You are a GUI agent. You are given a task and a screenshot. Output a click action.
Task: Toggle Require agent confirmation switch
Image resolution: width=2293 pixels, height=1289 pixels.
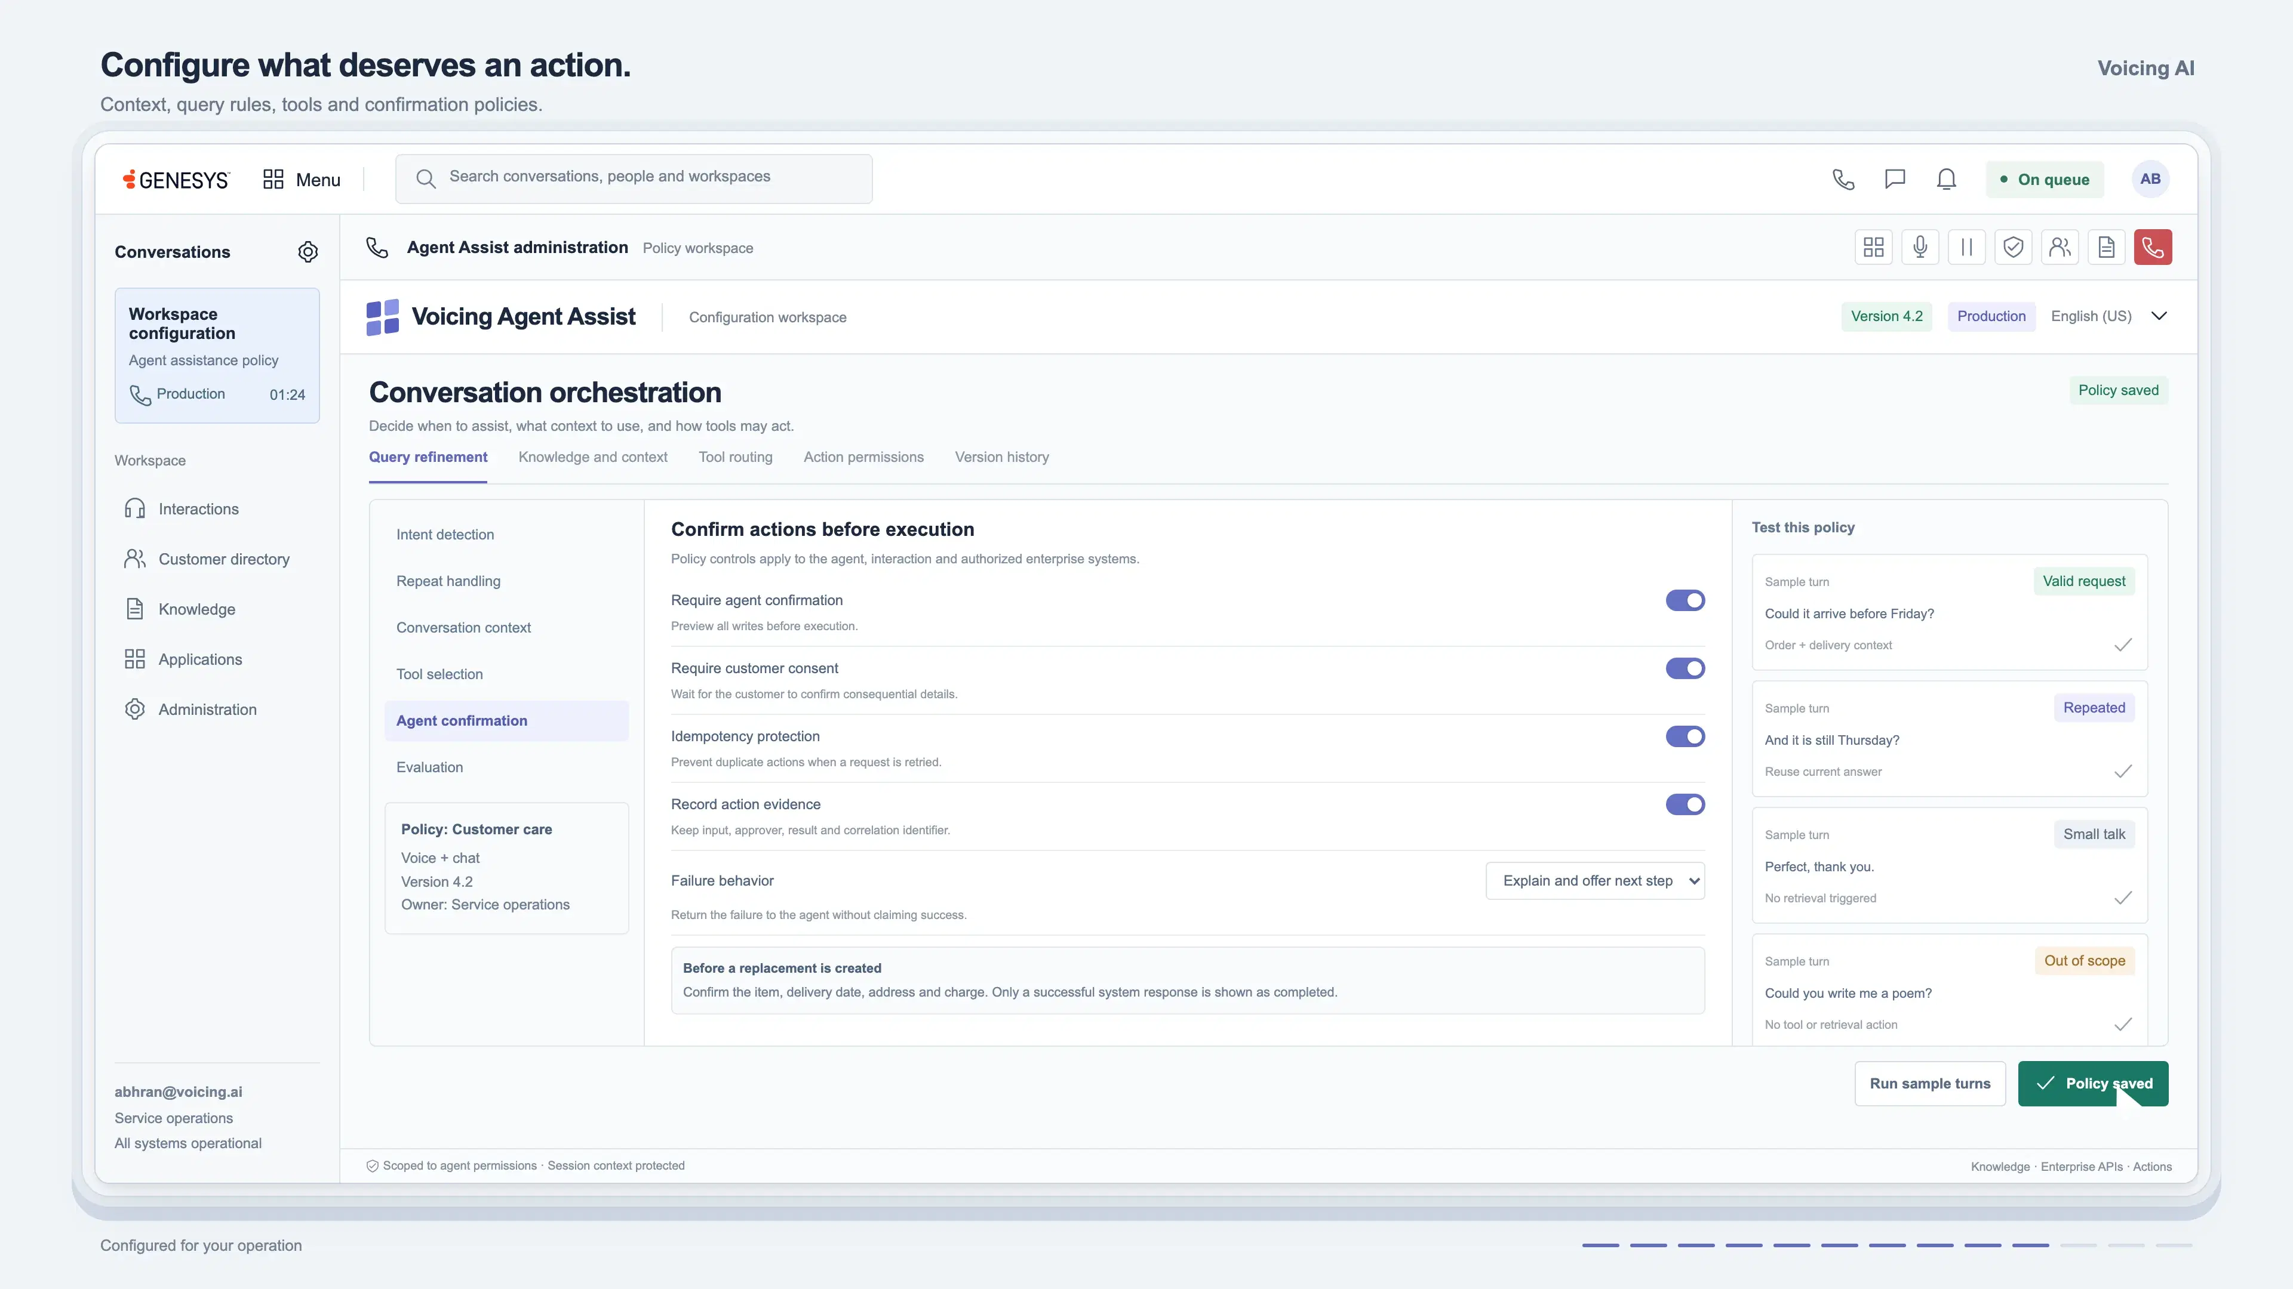click(x=1685, y=600)
